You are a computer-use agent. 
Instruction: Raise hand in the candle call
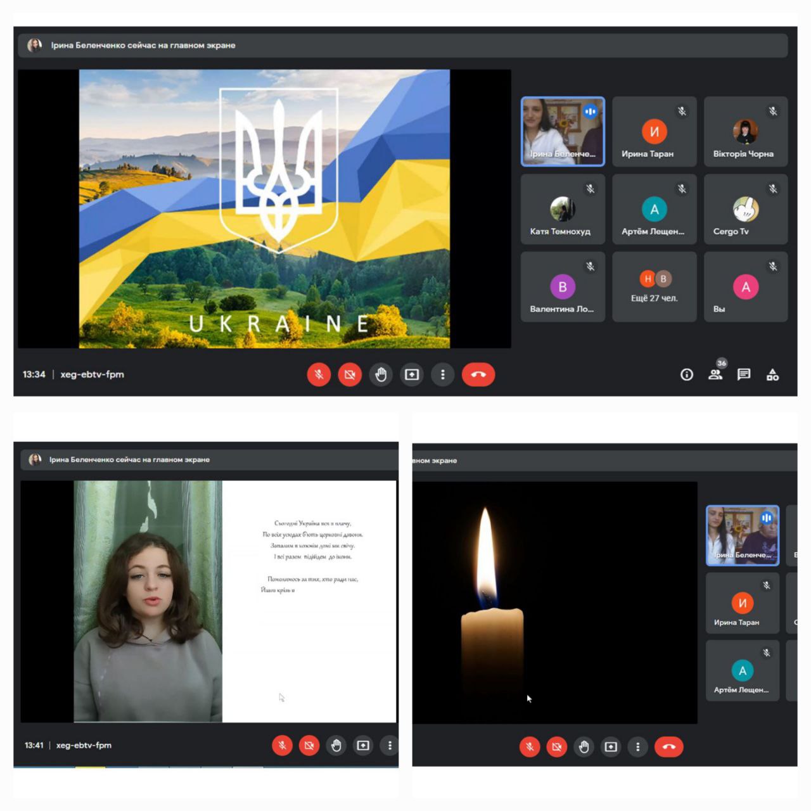click(584, 747)
